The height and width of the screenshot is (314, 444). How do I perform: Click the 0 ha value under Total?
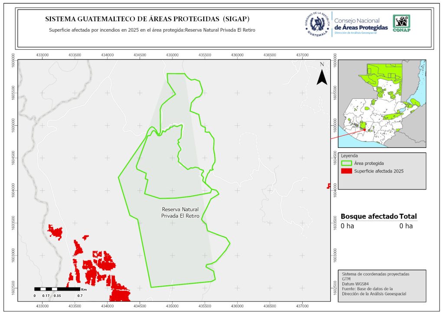click(x=406, y=226)
